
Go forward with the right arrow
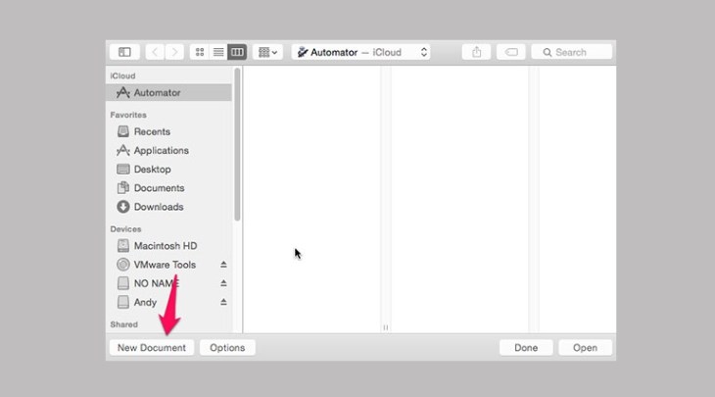pyautogui.click(x=174, y=52)
